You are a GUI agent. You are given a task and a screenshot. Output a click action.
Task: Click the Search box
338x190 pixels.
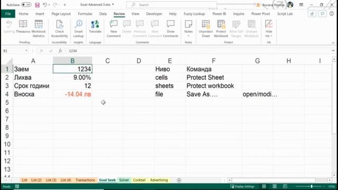coord(171,5)
